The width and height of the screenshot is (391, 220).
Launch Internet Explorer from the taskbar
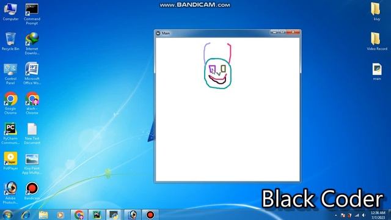[x=26, y=215]
